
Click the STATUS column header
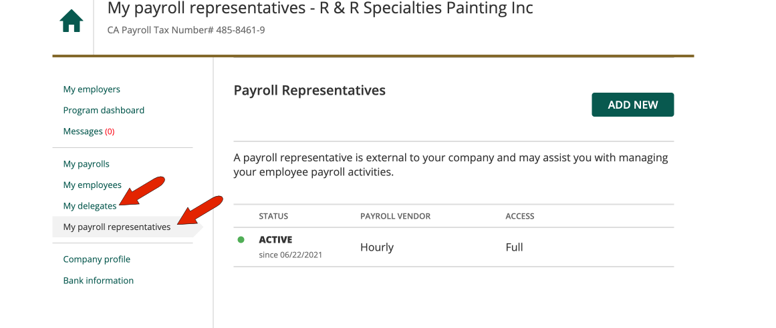coord(273,216)
